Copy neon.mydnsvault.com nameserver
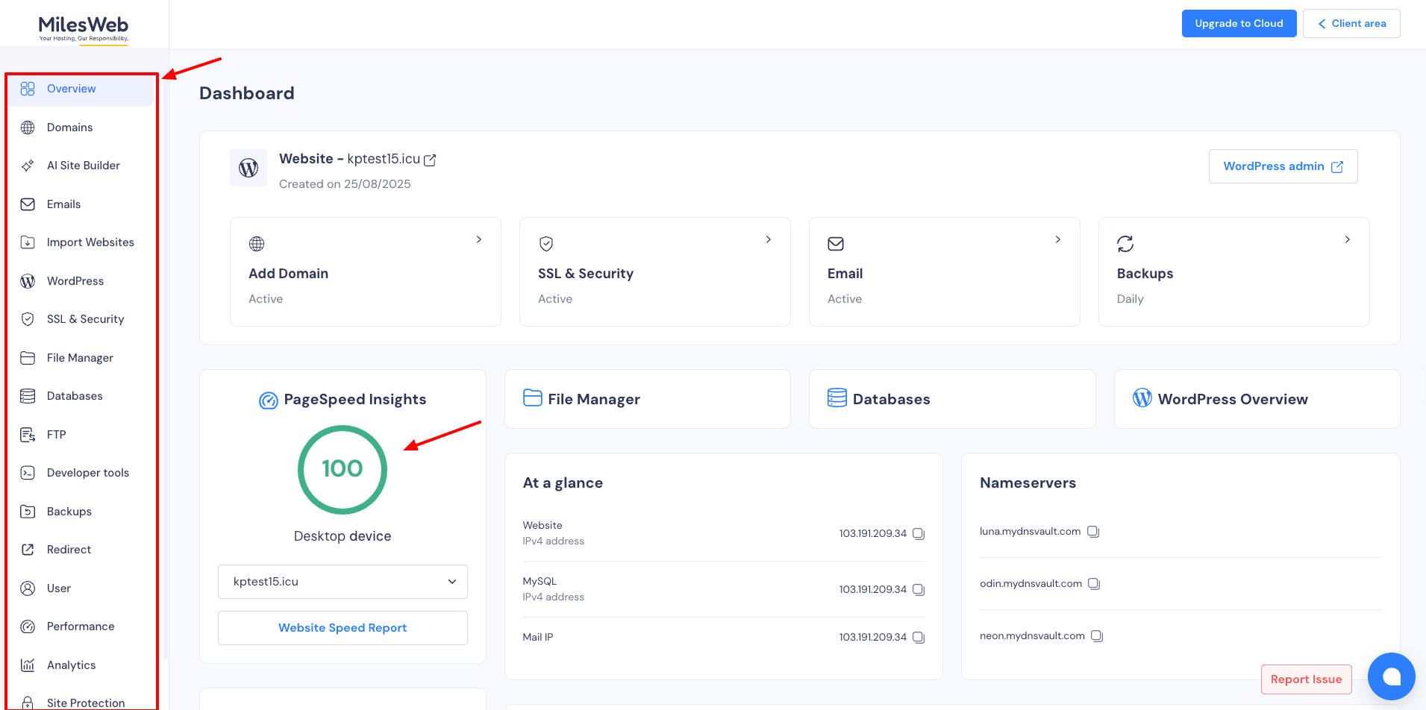 click(x=1097, y=636)
